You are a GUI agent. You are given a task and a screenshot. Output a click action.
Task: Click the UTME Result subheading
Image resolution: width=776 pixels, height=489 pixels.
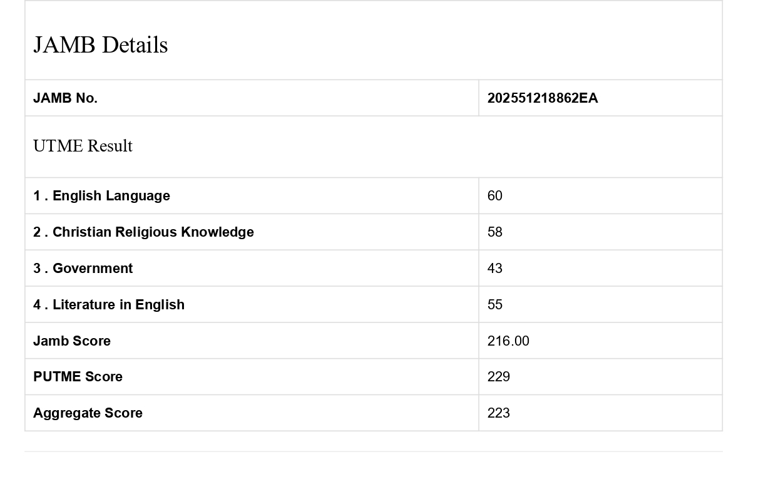coord(83,146)
